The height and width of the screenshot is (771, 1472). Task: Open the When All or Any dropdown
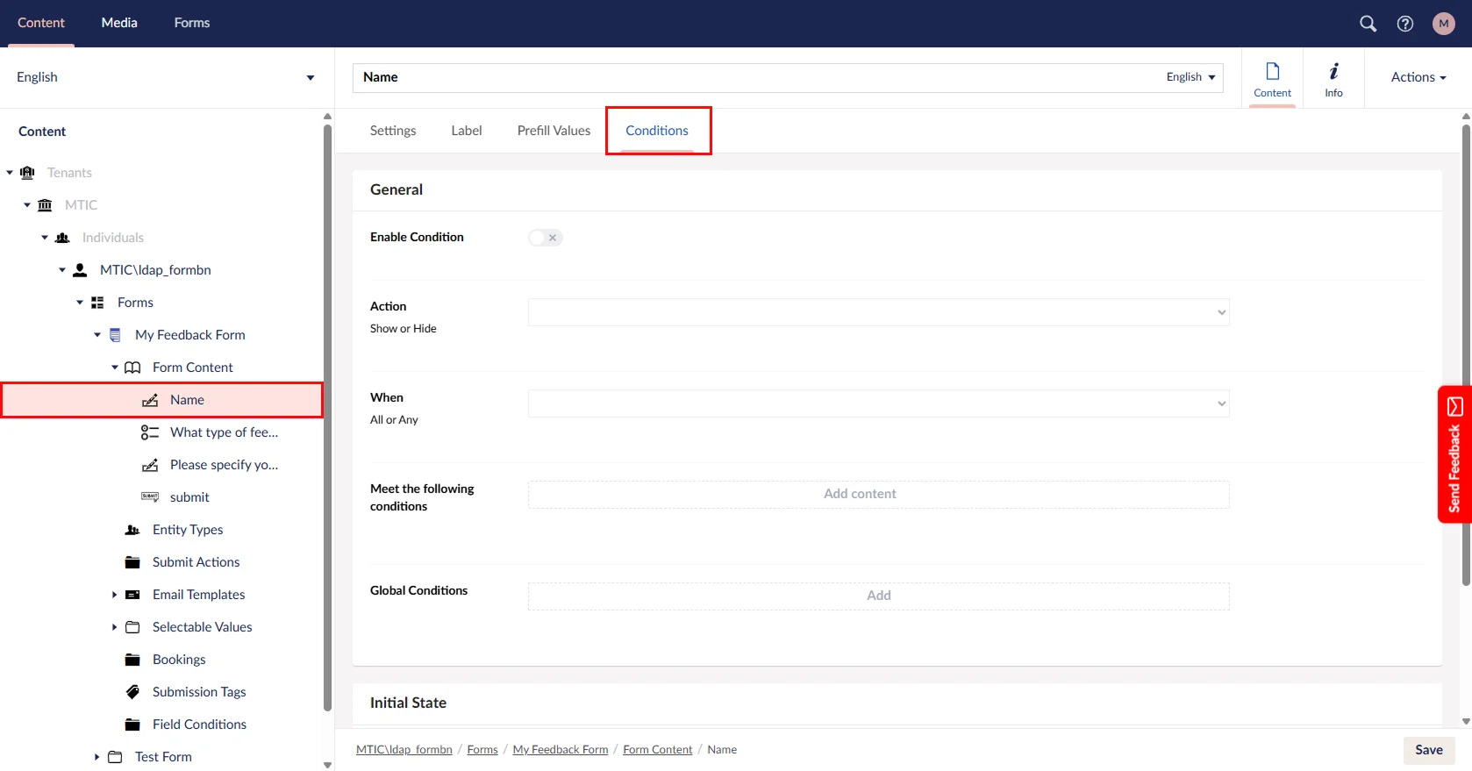(878, 403)
